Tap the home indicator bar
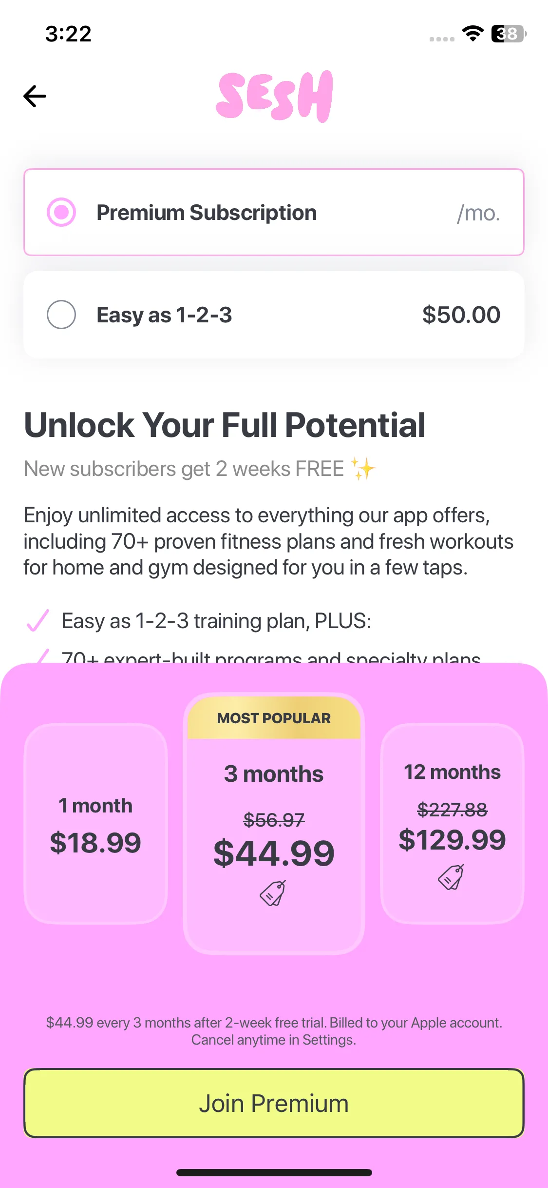 274,1172
